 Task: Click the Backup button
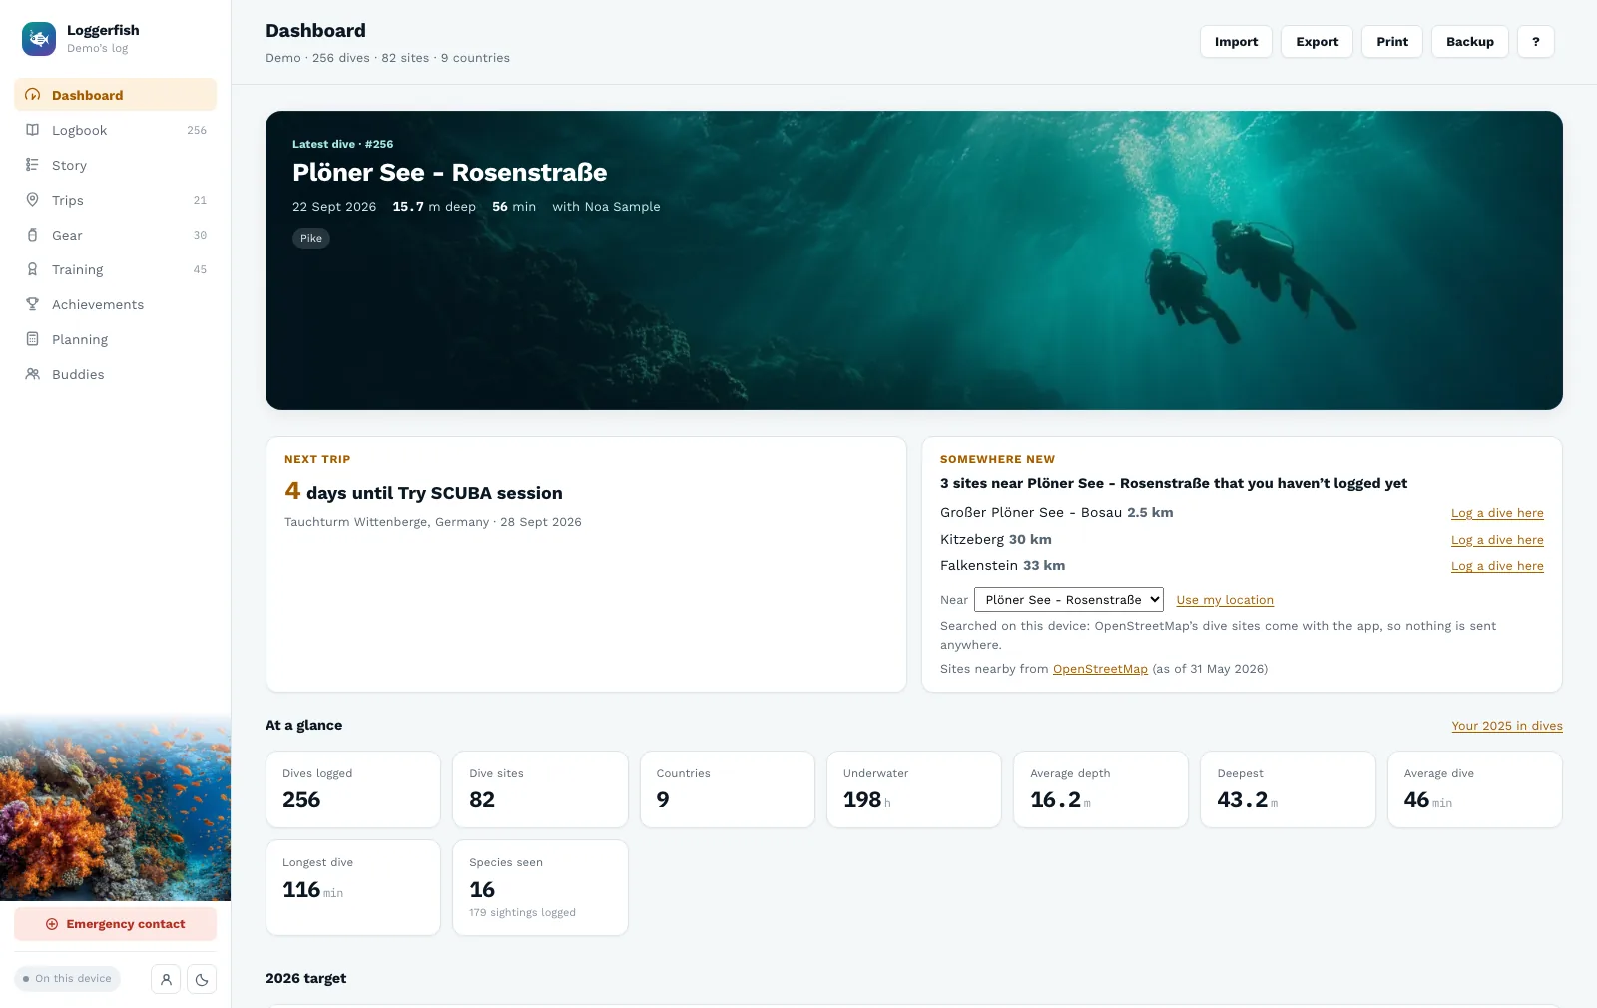[1469, 41]
